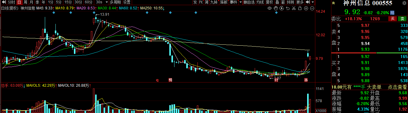Screen dimensions: 408x113
Task: Click the undo arrow icon
Action: coord(288,8)
